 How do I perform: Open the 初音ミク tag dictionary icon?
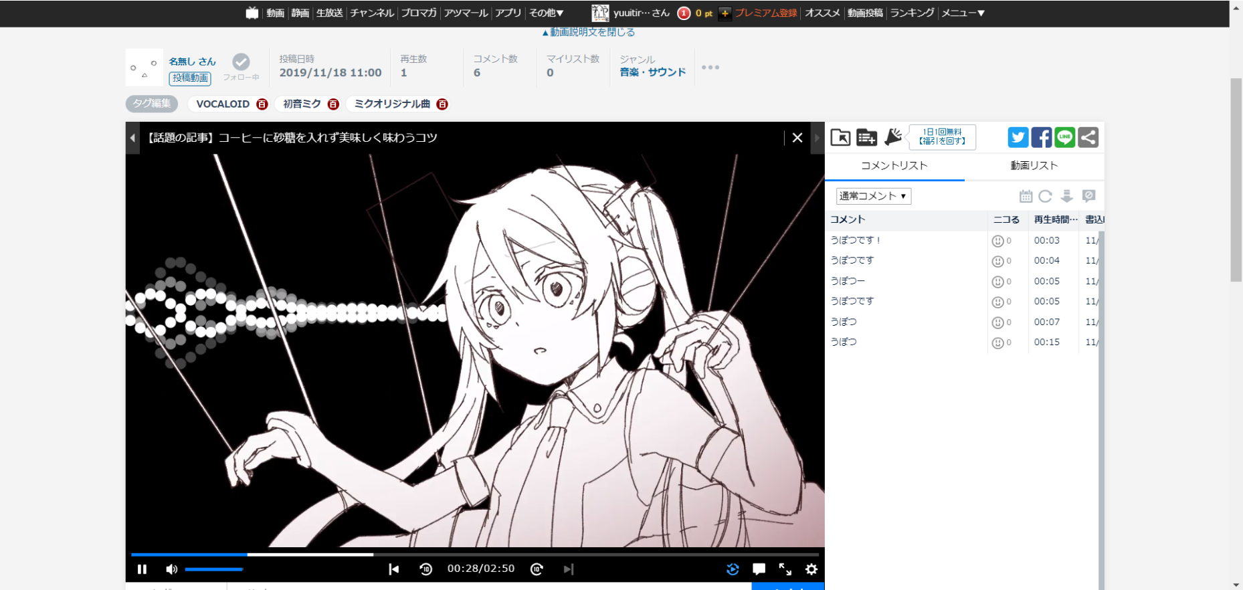333,104
